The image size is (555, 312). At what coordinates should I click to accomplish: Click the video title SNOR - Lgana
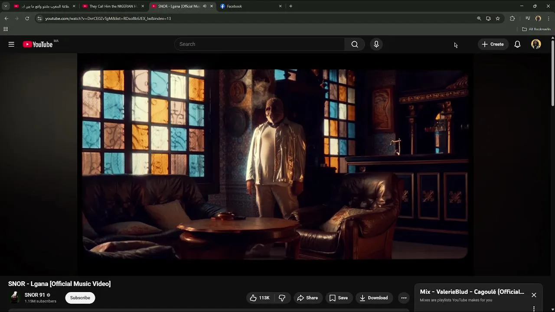click(x=59, y=284)
